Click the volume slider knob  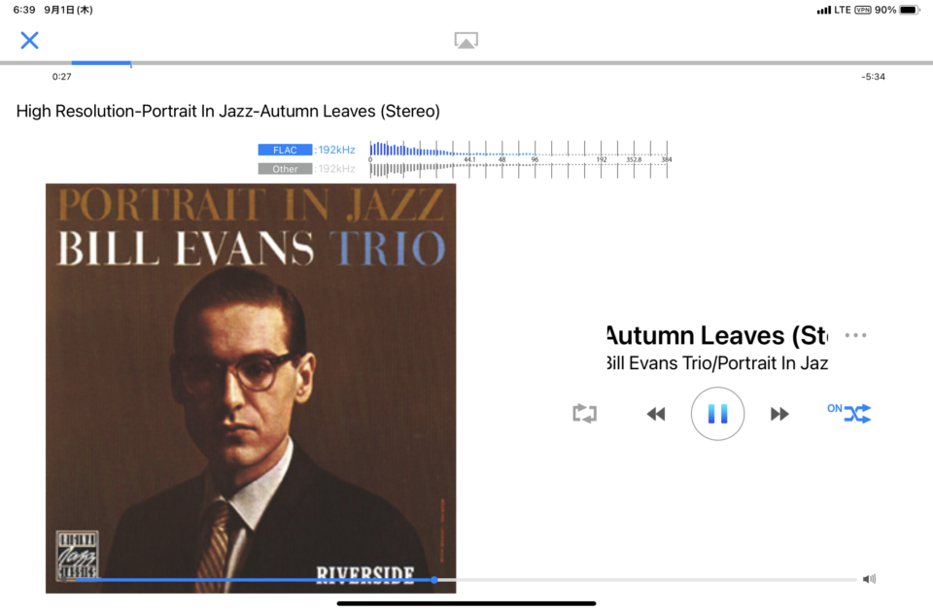(x=434, y=579)
